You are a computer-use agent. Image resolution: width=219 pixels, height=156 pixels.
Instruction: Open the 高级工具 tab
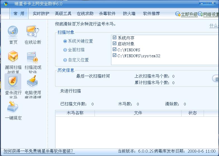coord(63,13)
